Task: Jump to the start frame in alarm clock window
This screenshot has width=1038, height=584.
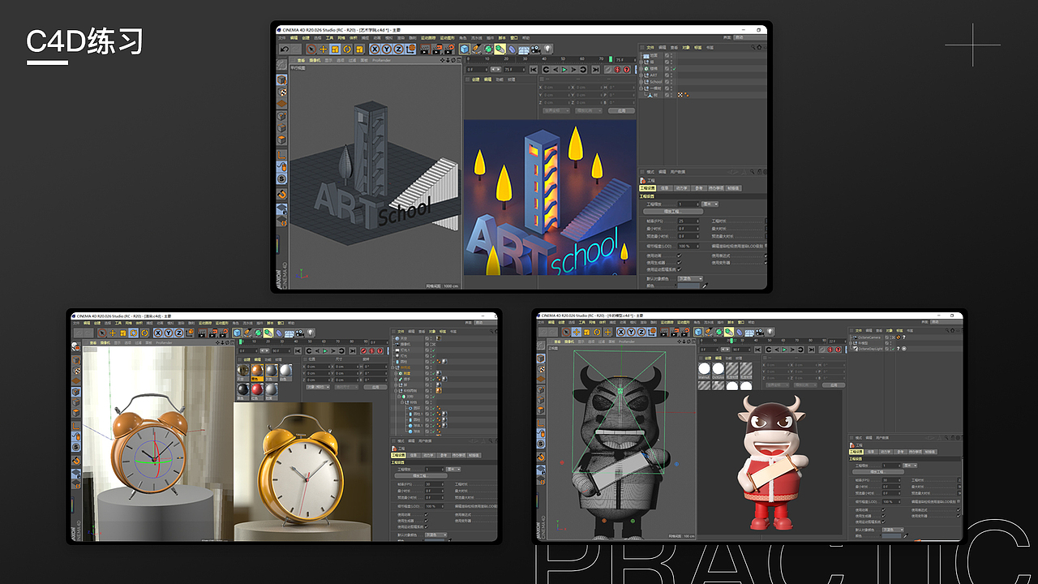Action: point(298,351)
